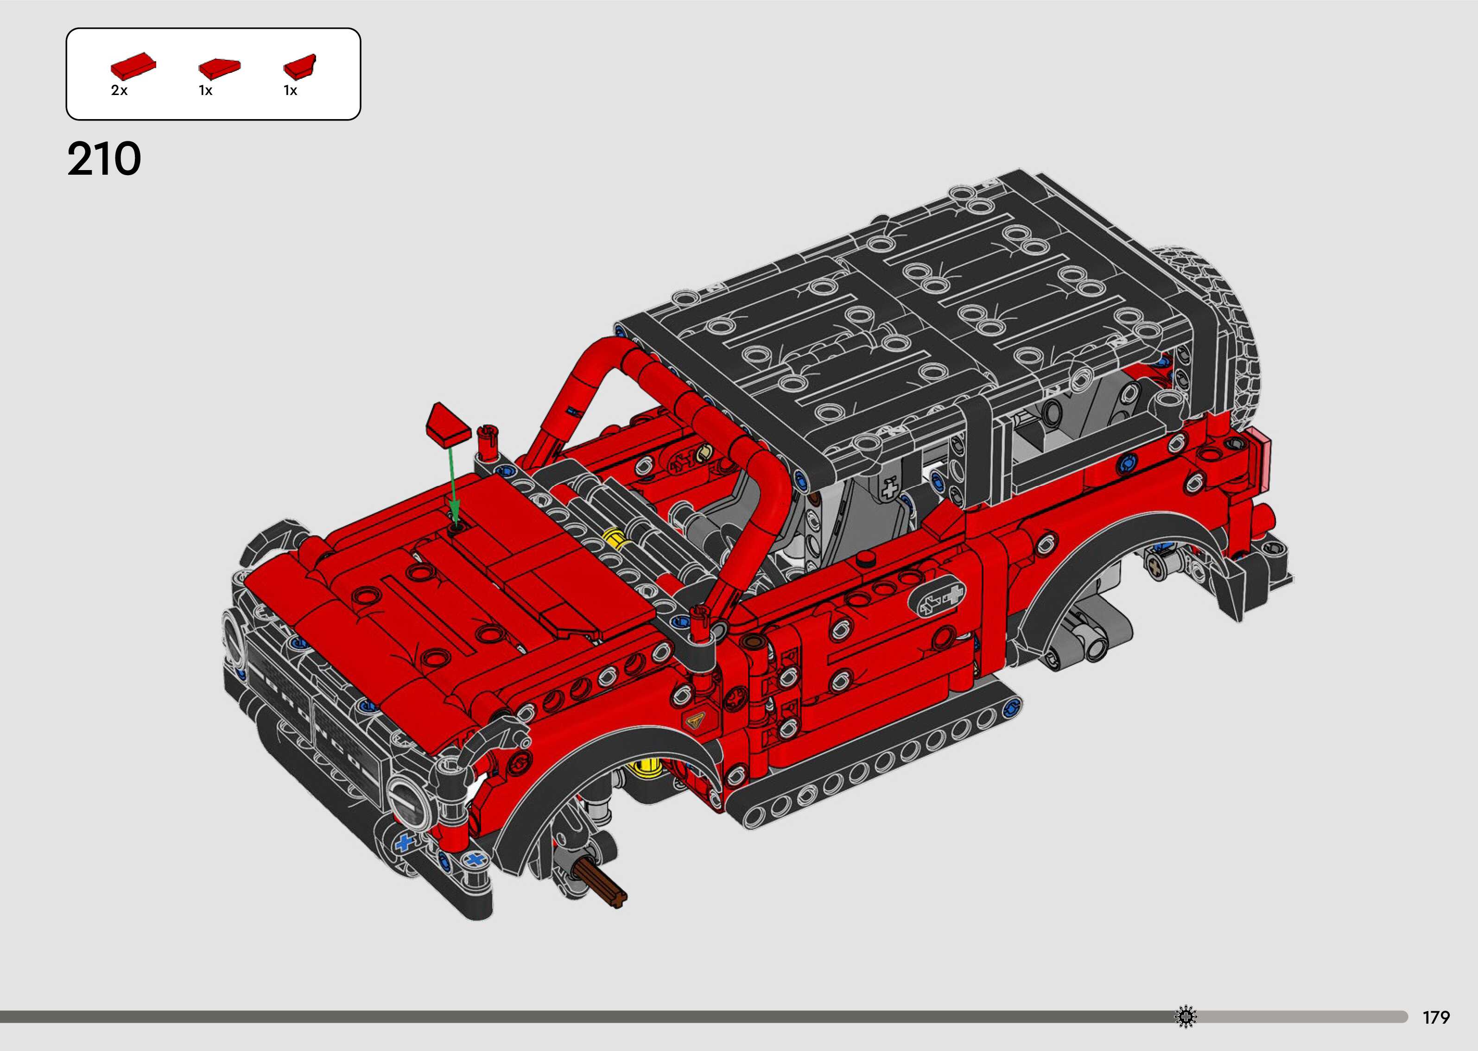
Task: Click the dark gray filled progress bar section
Action: 583,1017
